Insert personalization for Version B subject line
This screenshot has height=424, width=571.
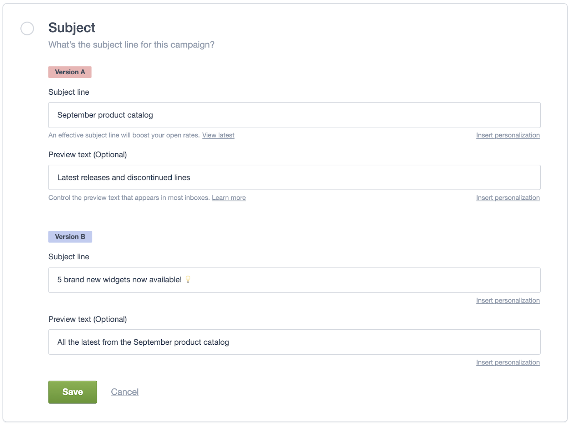point(508,300)
